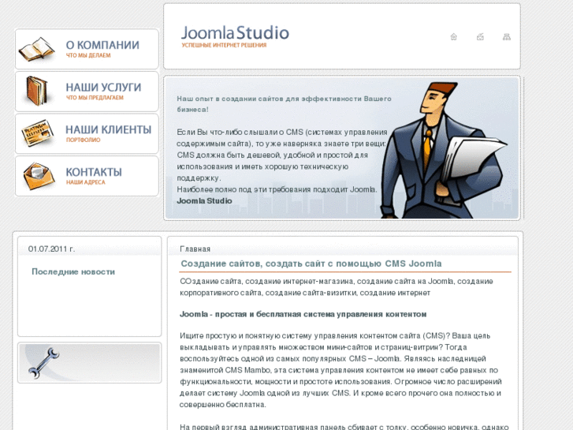The image size is (573, 430).
Task: Click the wrench icon in the left sidebar
Action: point(43,362)
